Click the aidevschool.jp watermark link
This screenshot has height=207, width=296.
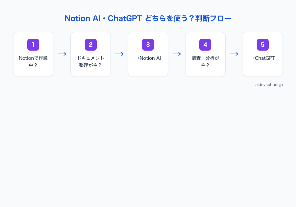[269, 84]
